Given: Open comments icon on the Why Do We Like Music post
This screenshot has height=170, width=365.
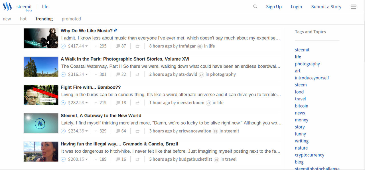Looking at the screenshot, I should pyautogui.click(x=118, y=46).
